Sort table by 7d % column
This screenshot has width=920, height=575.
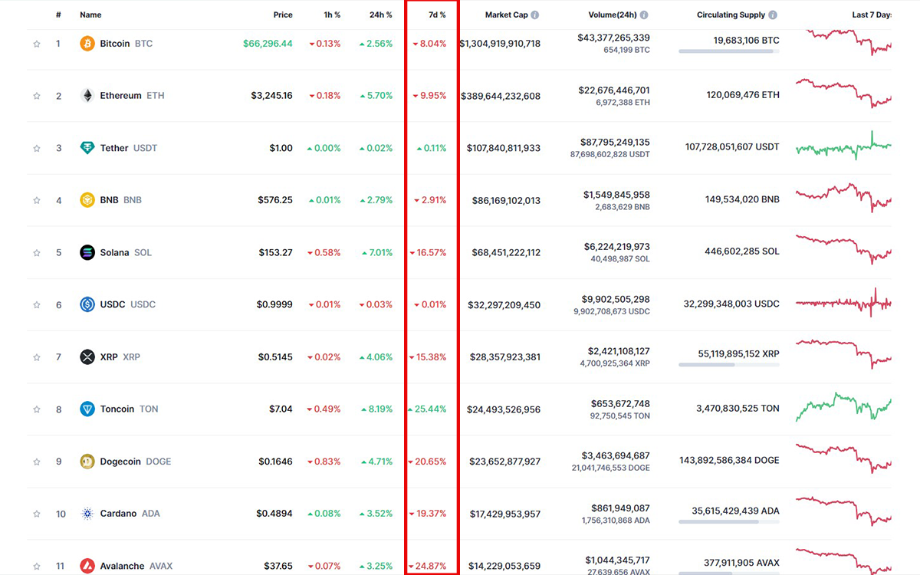click(x=437, y=15)
